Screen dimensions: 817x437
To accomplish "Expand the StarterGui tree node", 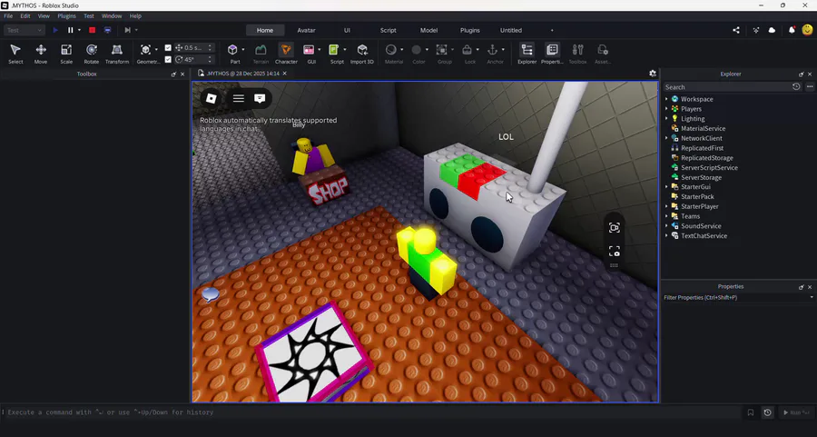I will 666,186.
